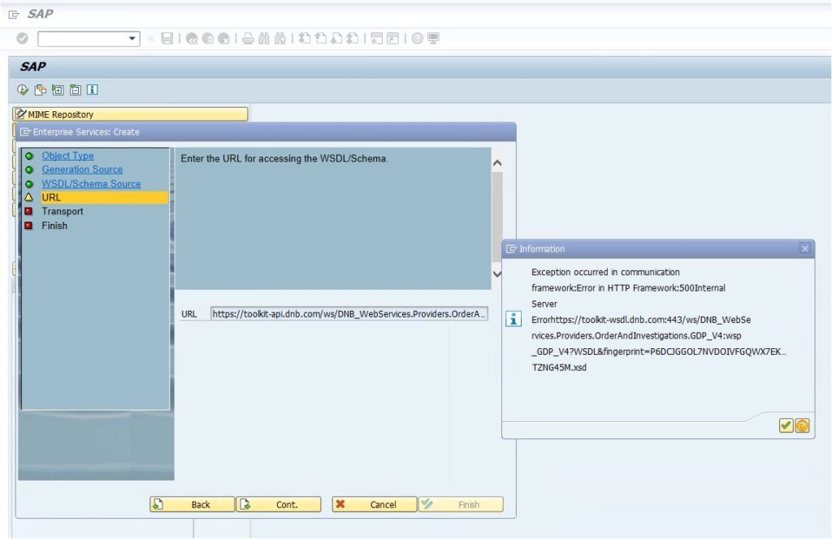Open help in the Information dialog

802,425
